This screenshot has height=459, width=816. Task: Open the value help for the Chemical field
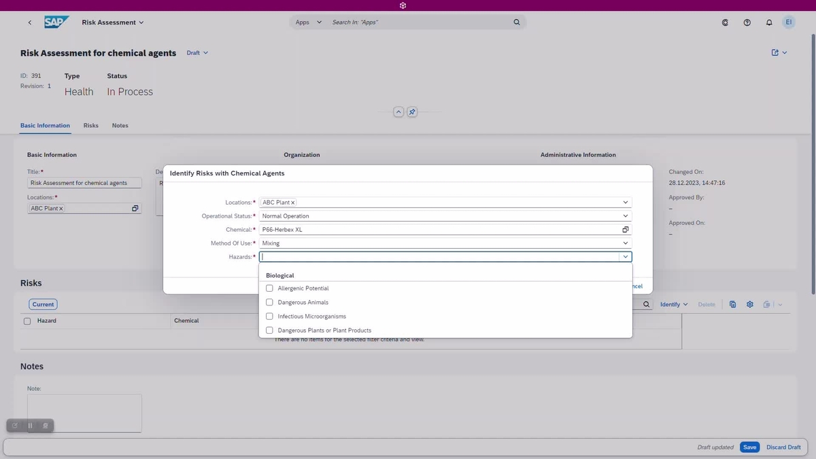click(x=625, y=229)
